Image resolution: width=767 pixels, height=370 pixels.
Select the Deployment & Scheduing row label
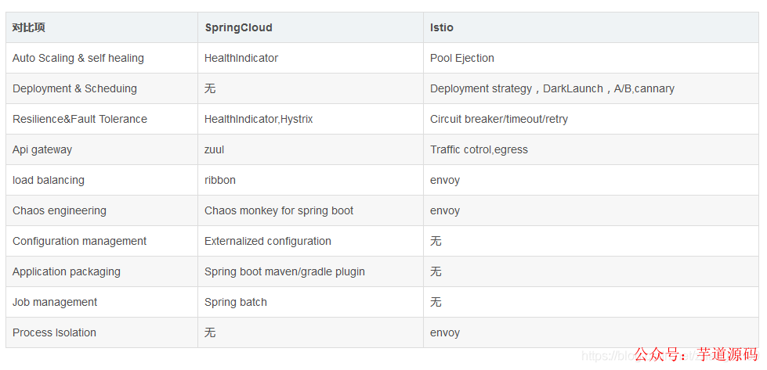pyautogui.click(x=74, y=88)
